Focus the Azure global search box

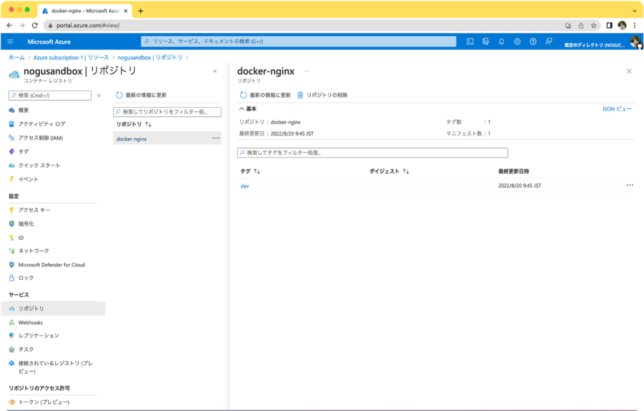pos(298,42)
